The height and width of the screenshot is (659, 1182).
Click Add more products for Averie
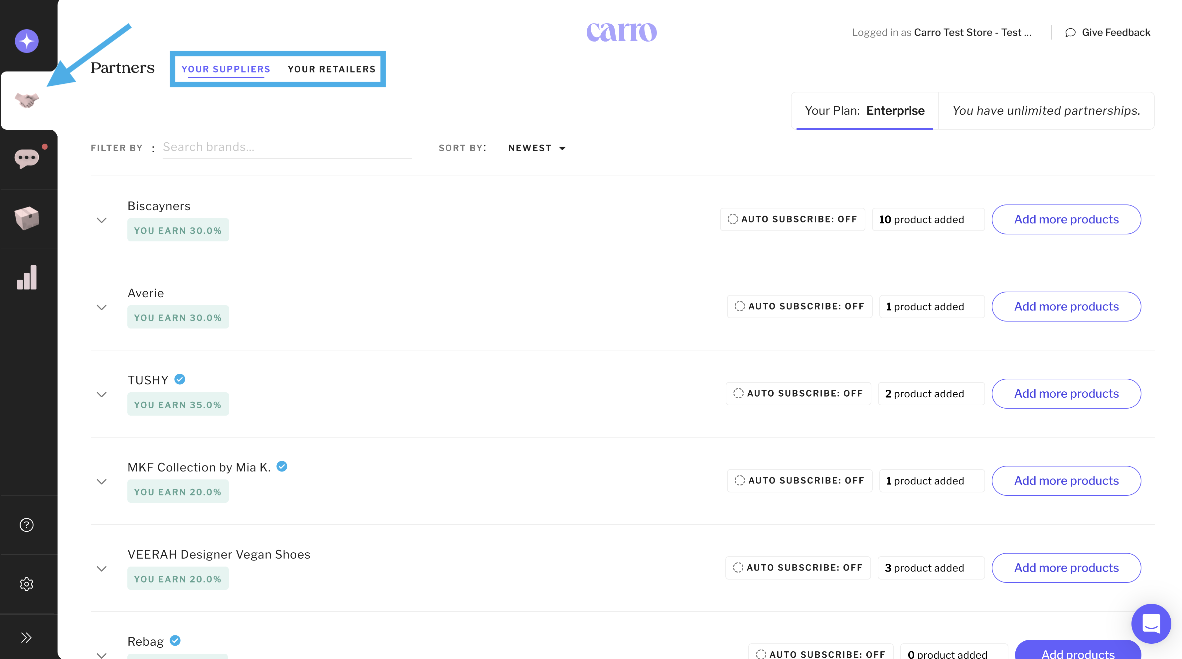pyautogui.click(x=1066, y=306)
